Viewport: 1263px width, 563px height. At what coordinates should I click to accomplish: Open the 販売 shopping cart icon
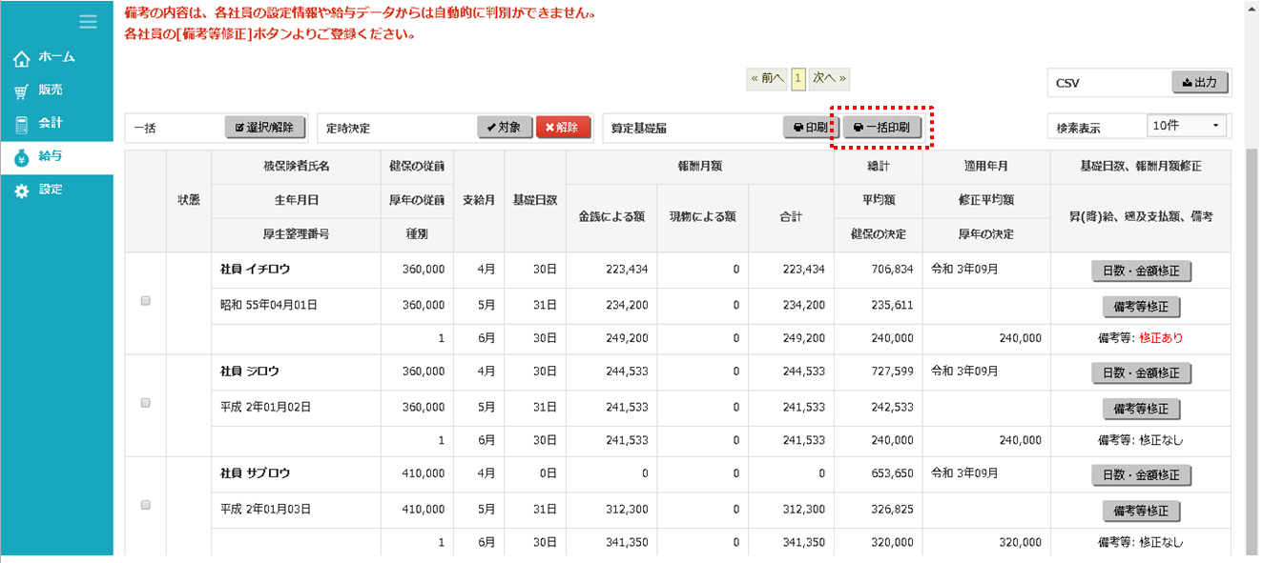pos(22,91)
